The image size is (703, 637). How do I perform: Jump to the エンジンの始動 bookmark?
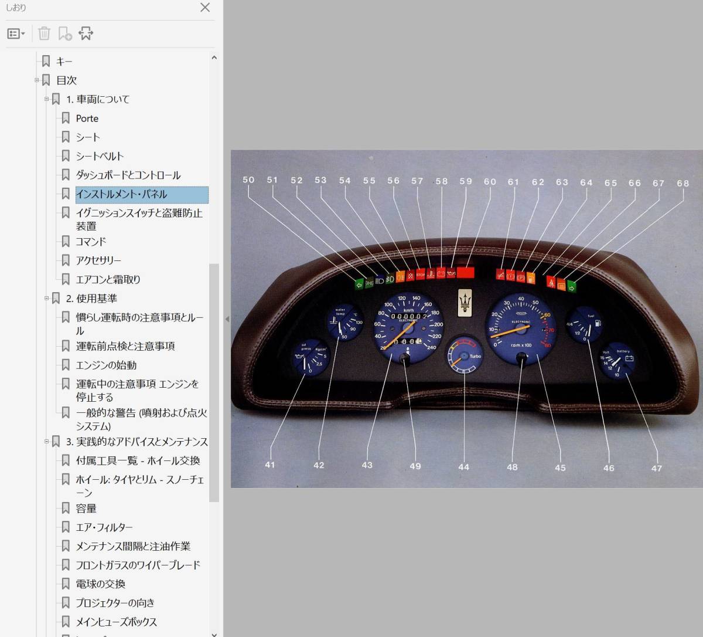click(x=106, y=365)
